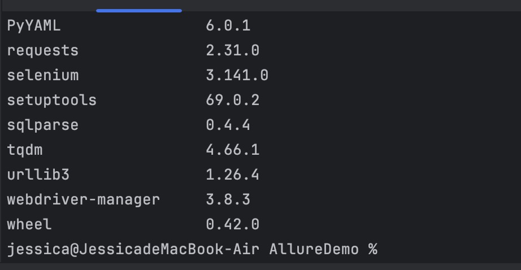Viewport: 521px width, 270px height.
Task: Click version 69.0.2 of setuptools
Action: [x=233, y=101]
